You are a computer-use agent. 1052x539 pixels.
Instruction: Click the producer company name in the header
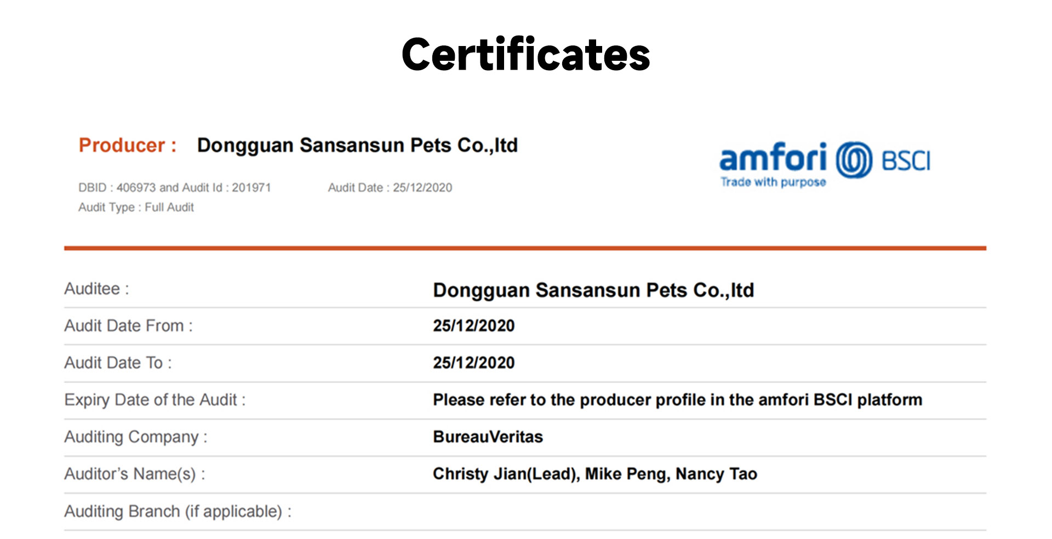tap(357, 145)
